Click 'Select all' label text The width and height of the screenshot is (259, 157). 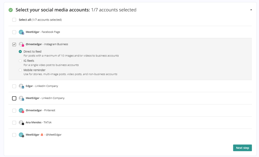coord(25,20)
